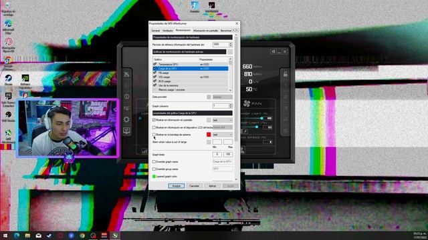The width and height of the screenshot is (428, 240).
Task: Toggle the Uso de la memoria checkmark
Action: 154,85
